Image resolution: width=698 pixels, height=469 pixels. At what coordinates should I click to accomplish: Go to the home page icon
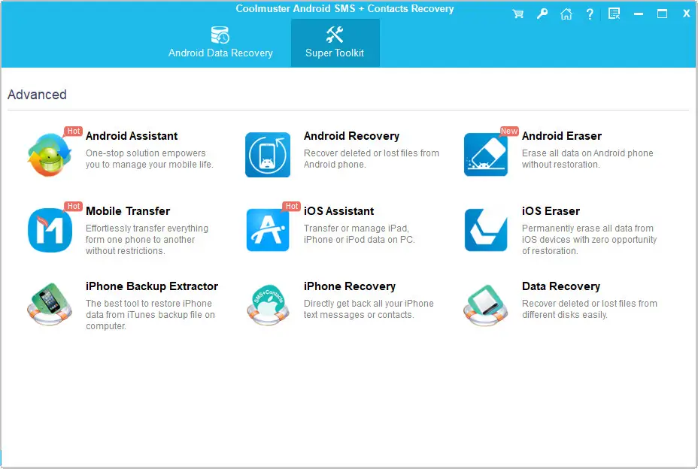point(566,14)
